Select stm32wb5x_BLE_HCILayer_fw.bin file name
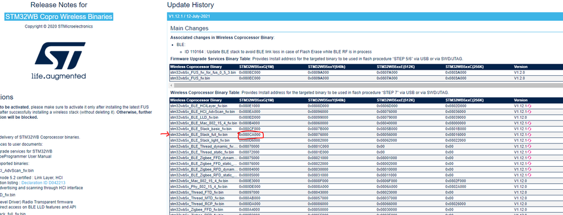The height and width of the screenshot is (215, 563). point(198,106)
